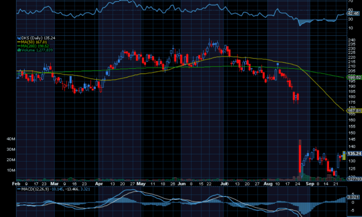This screenshot has height=217, width=362.
Task: Click the 240 price axis label
Action: (352, 40)
